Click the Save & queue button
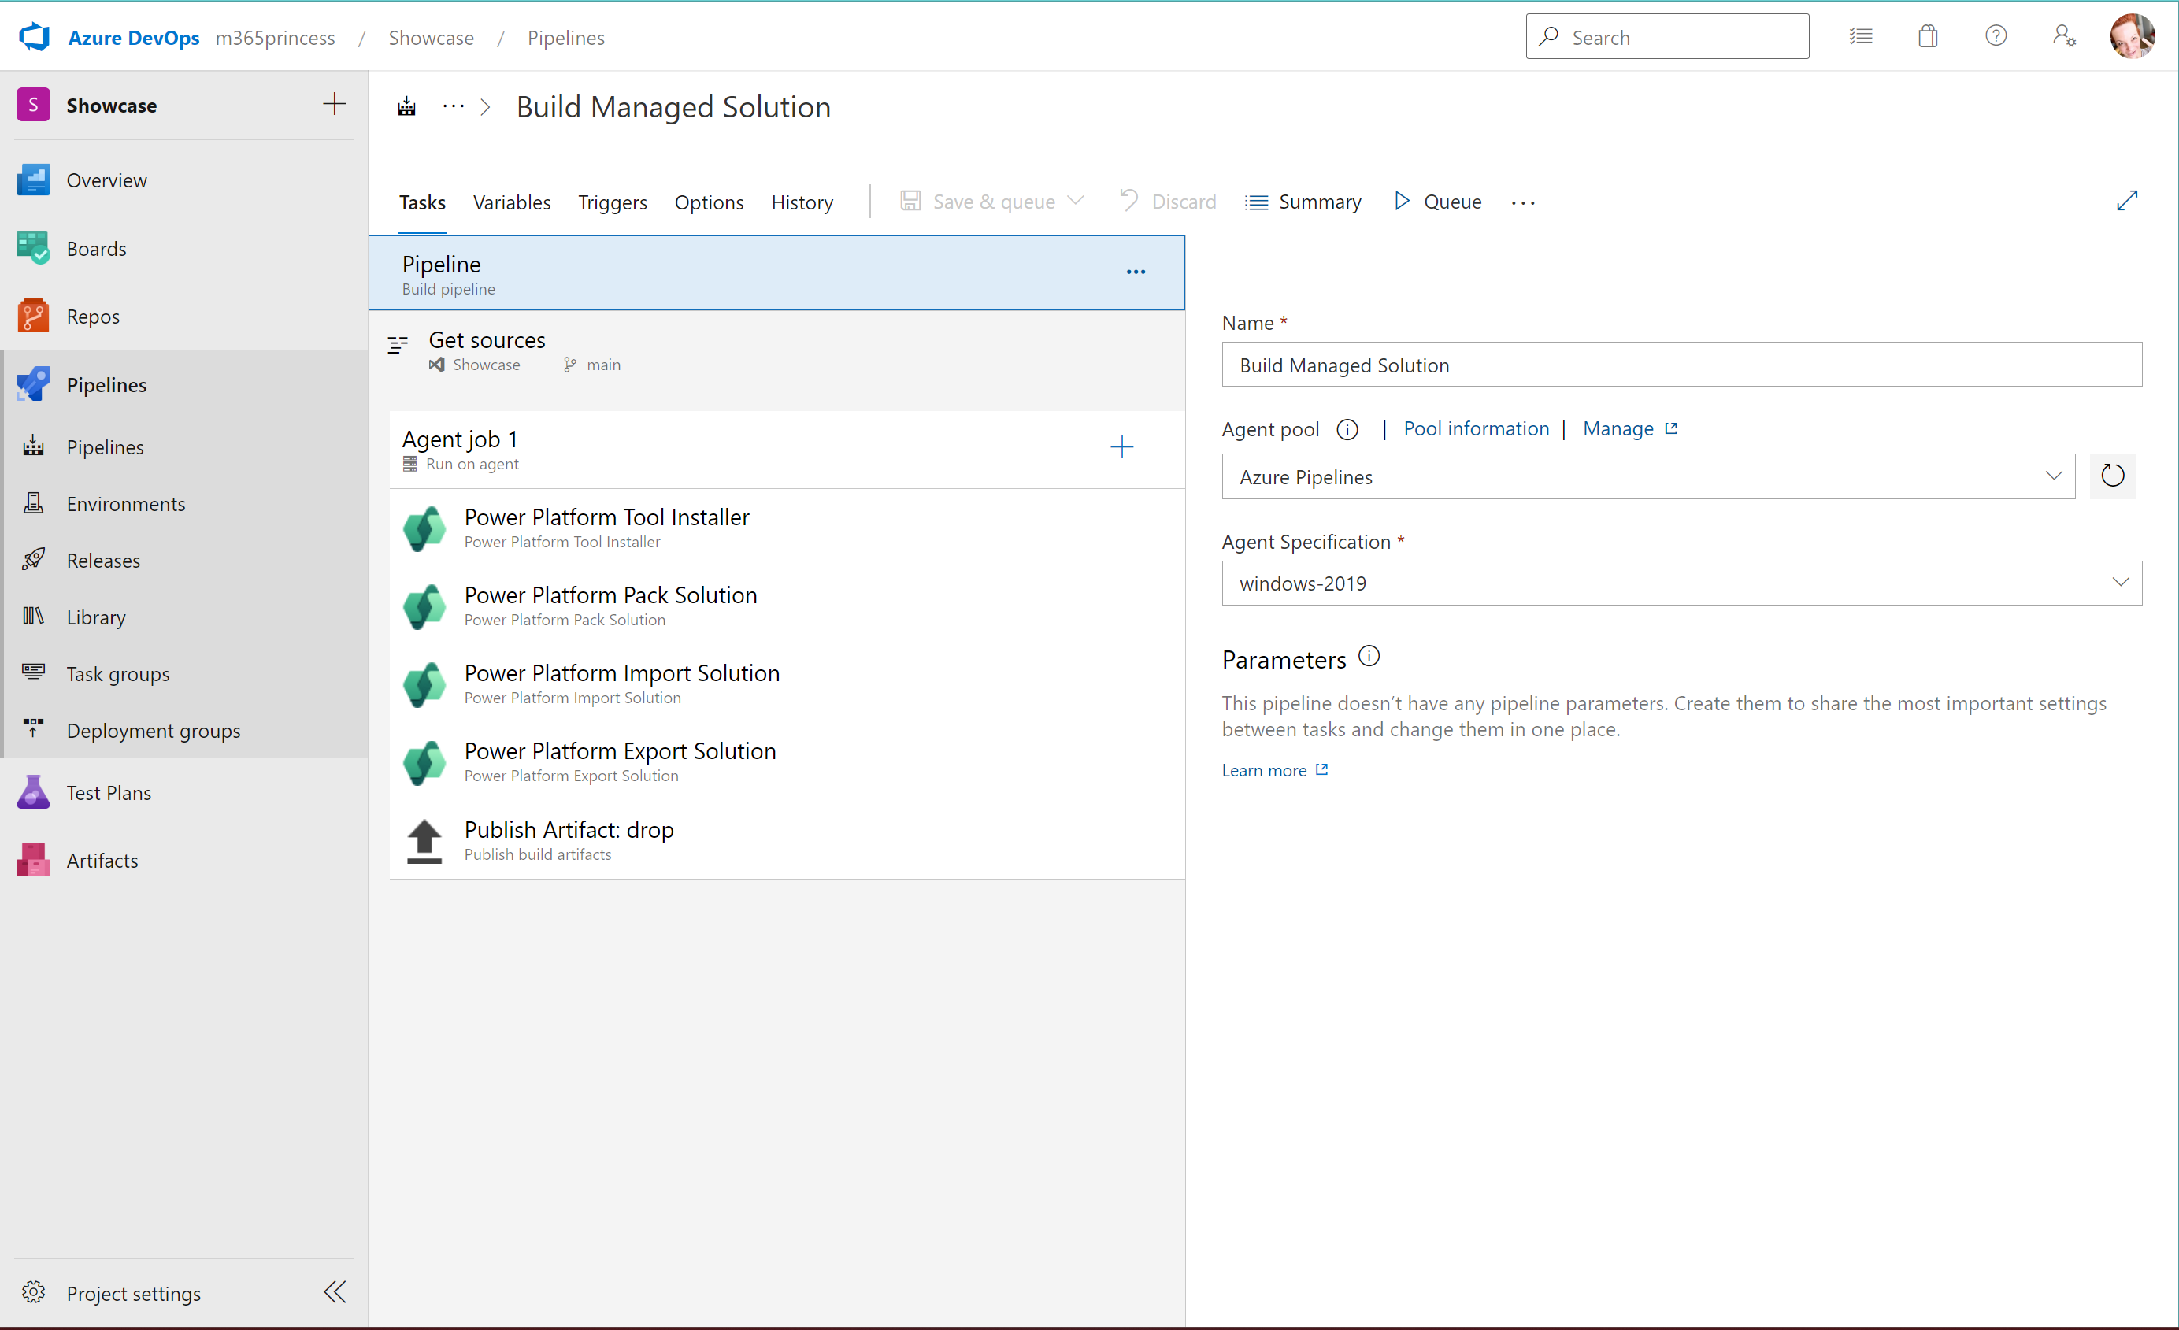This screenshot has height=1330, width=2179. [978, 202]
